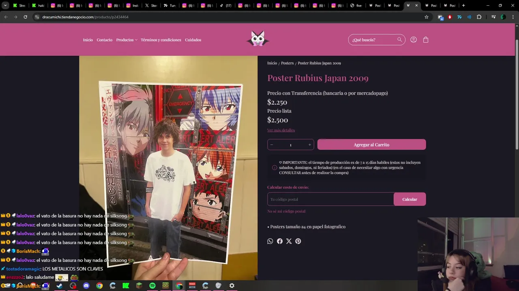The width and height of the screenshot is (519, 291).
Task: Open the browser extensions puzzle icon
Action: [x=479, y=17]
